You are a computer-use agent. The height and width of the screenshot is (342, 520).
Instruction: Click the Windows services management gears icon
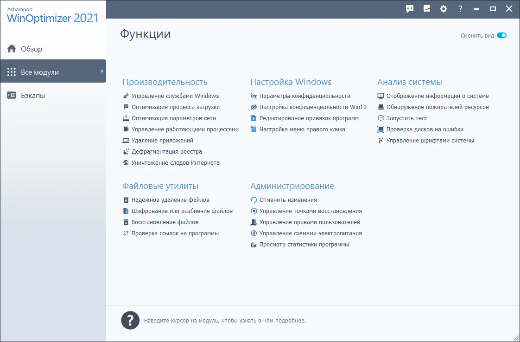126,96
